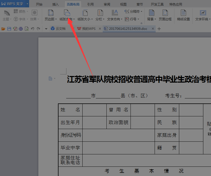Switch to the 我的WPS document tab
211x176 pixels.
pyautogui.click(x=86, y=29)
